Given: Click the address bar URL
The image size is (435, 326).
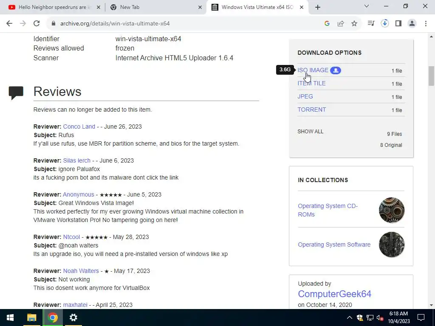Looking at the screenshot, I should (115, 24).
